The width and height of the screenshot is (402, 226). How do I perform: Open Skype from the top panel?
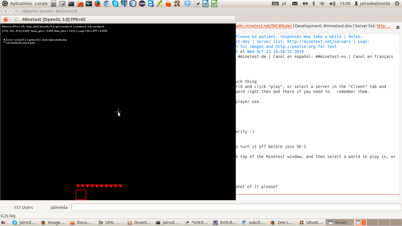(x=115, y=4)
